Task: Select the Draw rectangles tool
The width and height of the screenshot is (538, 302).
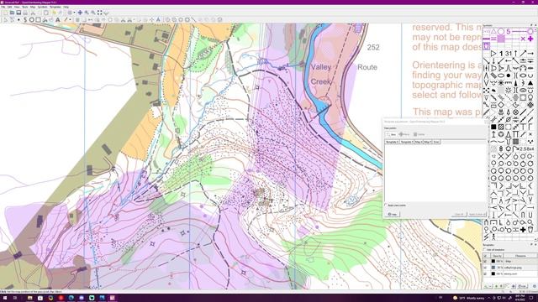Action: [38, 20]
